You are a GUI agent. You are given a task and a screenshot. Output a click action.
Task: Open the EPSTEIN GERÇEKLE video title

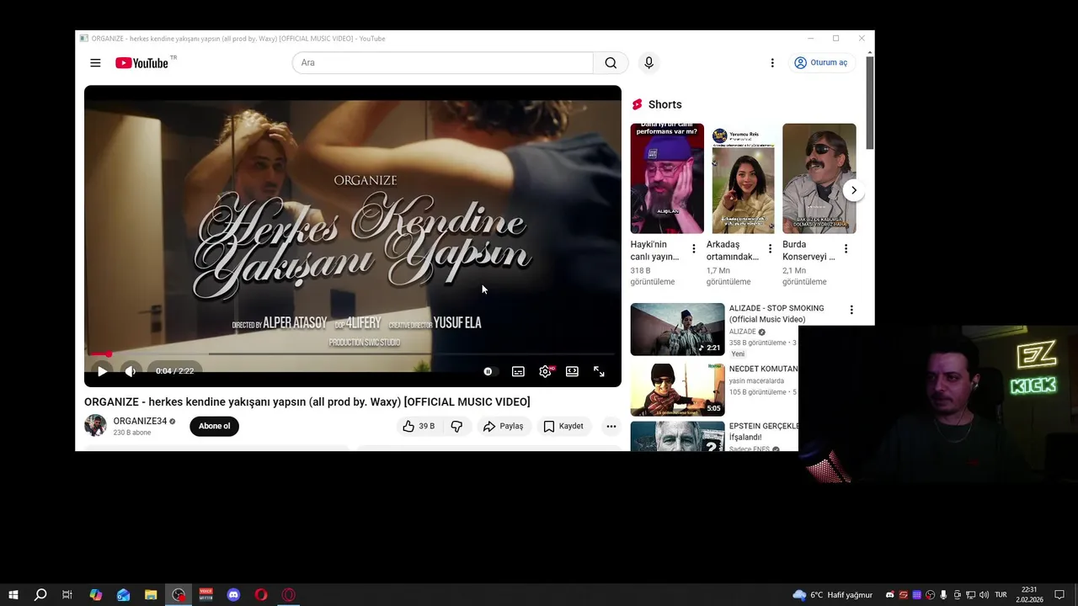(764, 431)
